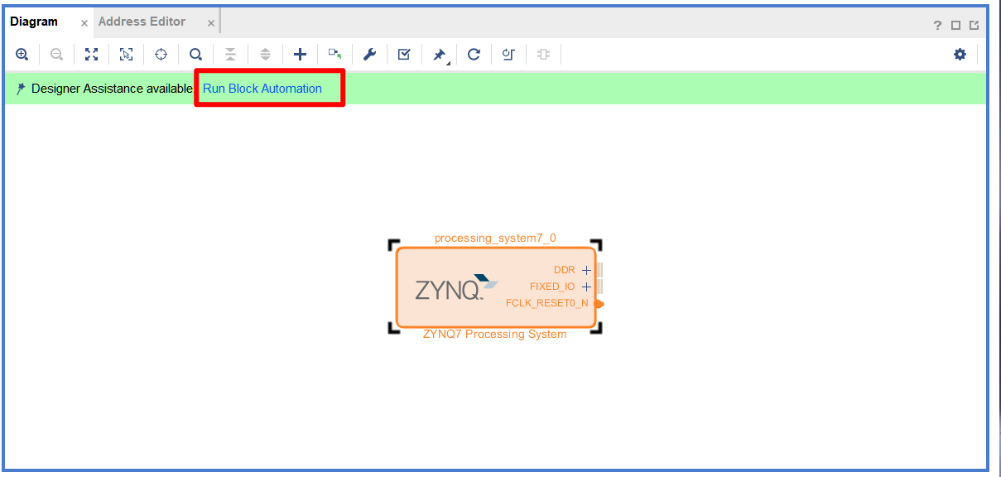
Task: Close the Diagram tab
Action: (x=84, y=23)
